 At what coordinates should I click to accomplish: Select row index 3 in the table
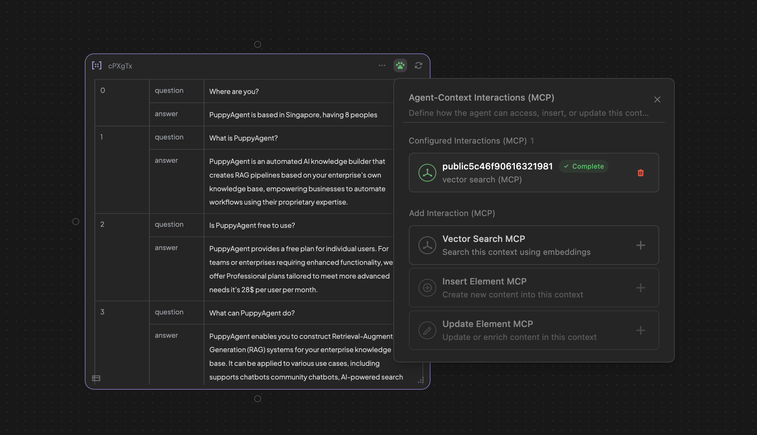click(102, 312)
